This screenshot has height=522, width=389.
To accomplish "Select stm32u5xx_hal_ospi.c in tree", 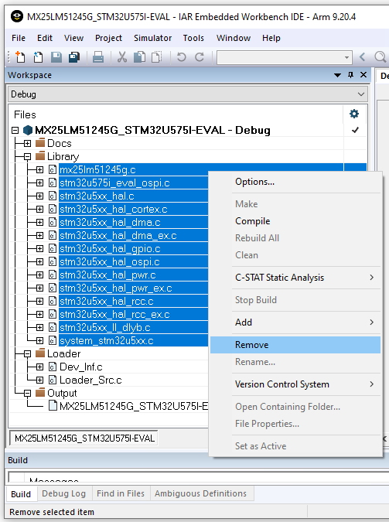I will click(x=110, y=261).
